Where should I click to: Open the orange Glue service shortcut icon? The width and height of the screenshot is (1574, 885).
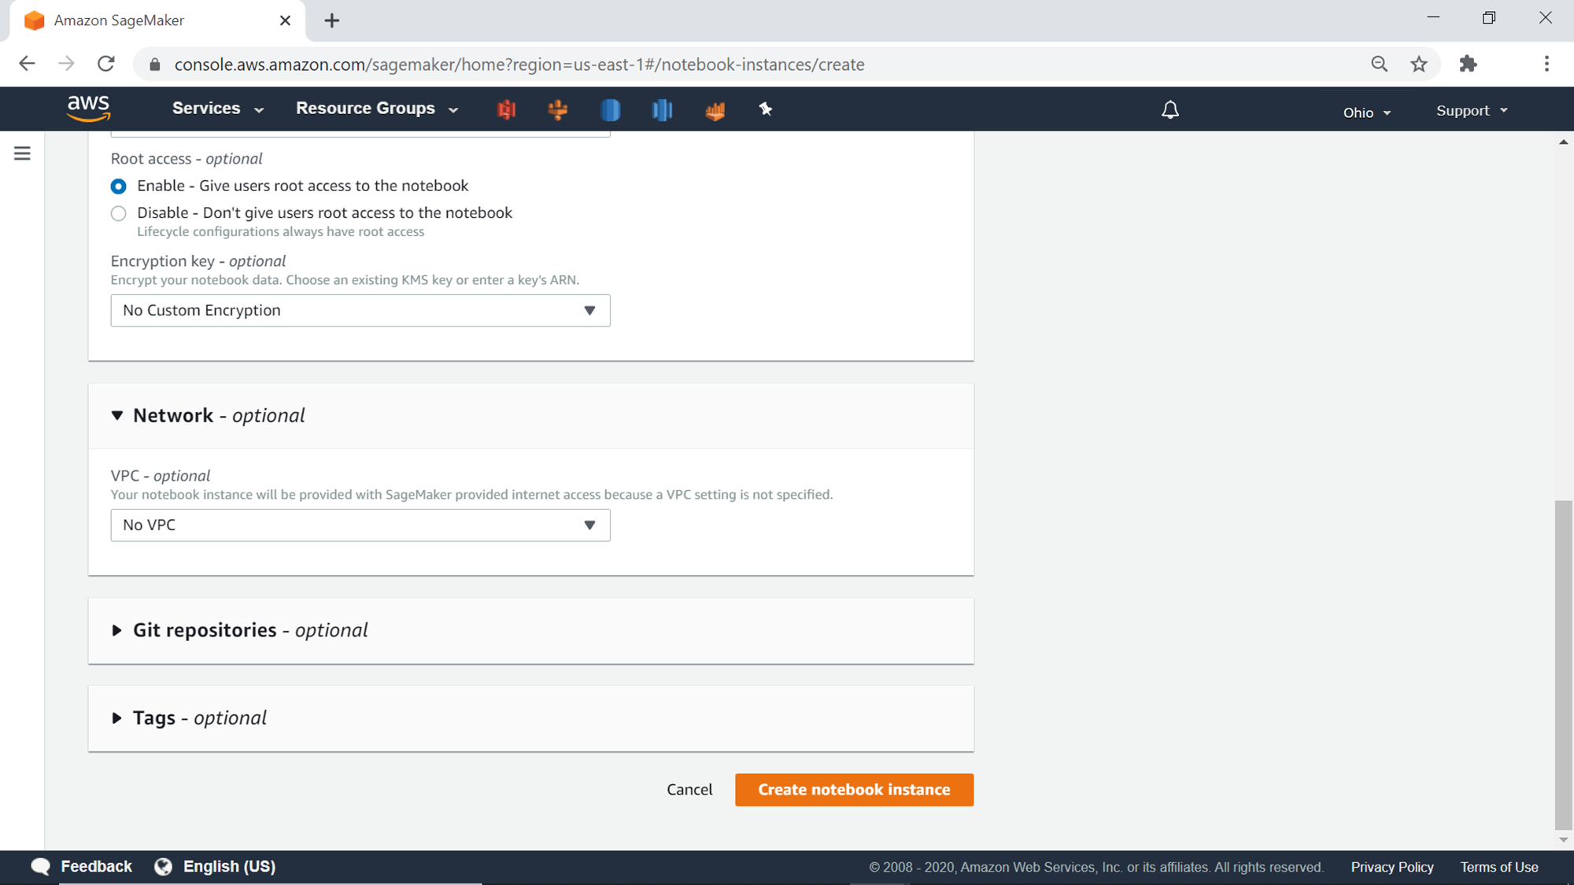tap(558, 109)
